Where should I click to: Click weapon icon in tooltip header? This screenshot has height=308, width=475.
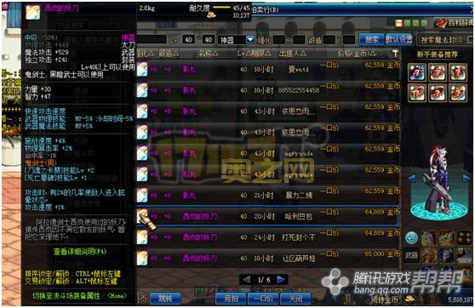point(32,12)
